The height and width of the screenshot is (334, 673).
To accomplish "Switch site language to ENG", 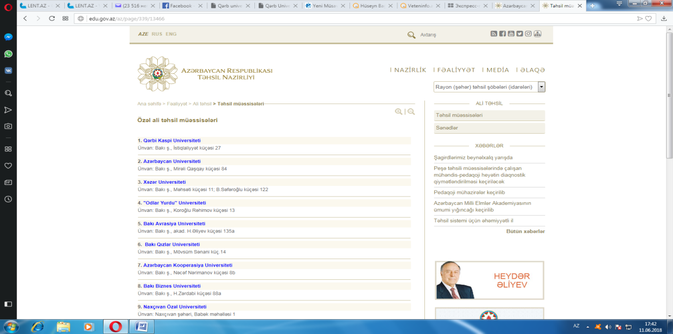I will 171,34.
